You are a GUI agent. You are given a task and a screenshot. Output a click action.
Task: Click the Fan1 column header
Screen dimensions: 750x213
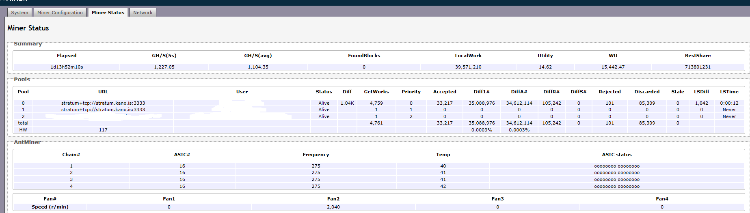pyautogui.click(x=169, y=199)
